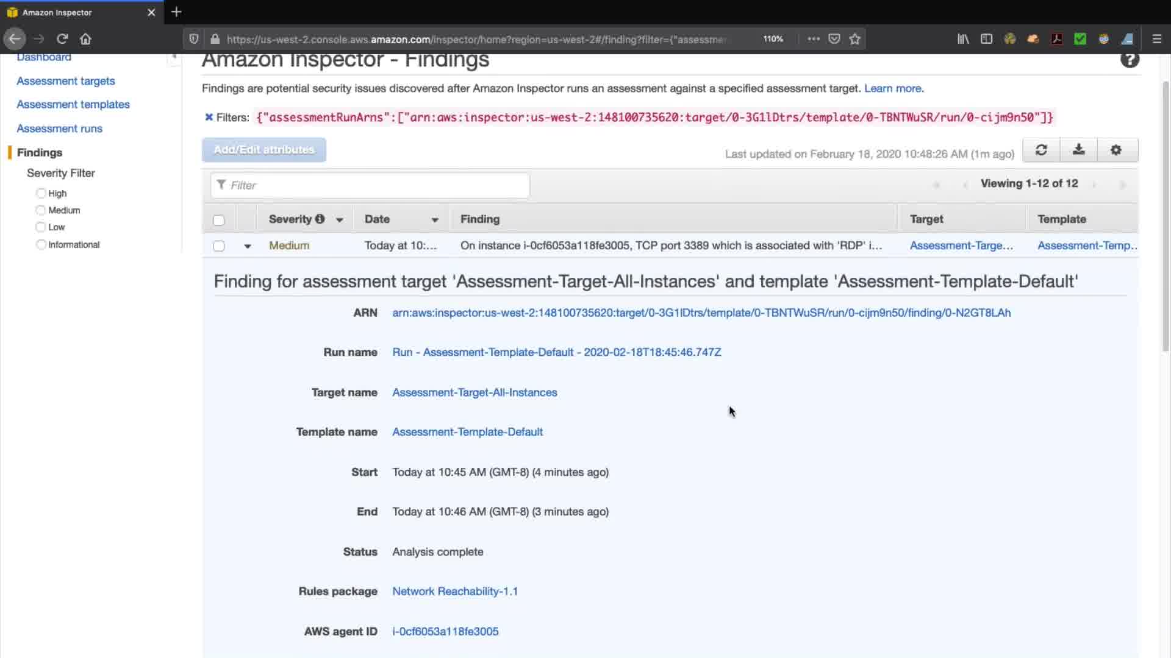
Task: Collapse the expanded Medium finding row
Action: pos(247,246)
